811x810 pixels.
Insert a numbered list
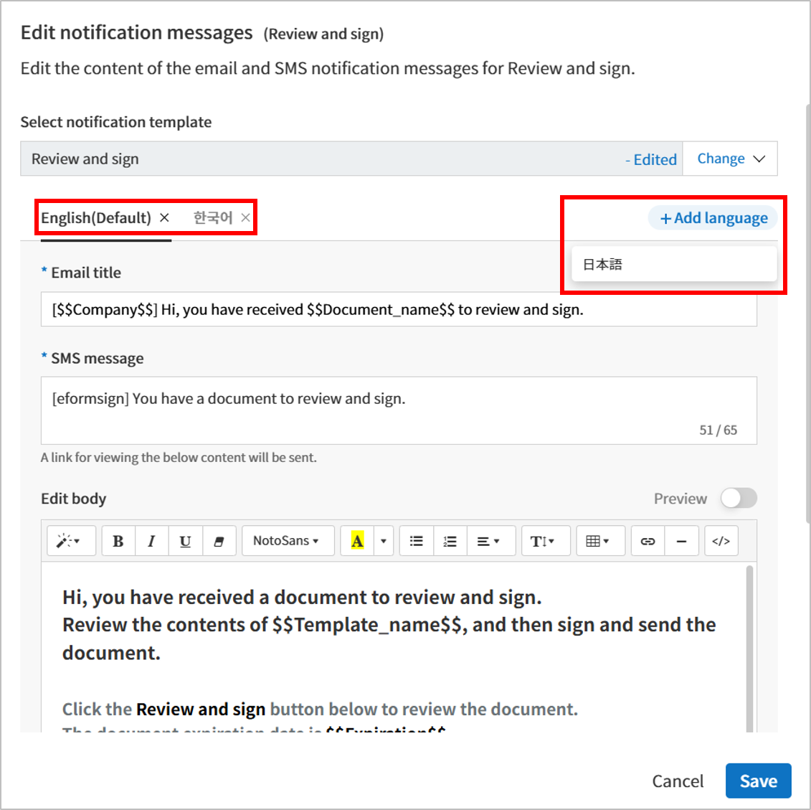450,541
